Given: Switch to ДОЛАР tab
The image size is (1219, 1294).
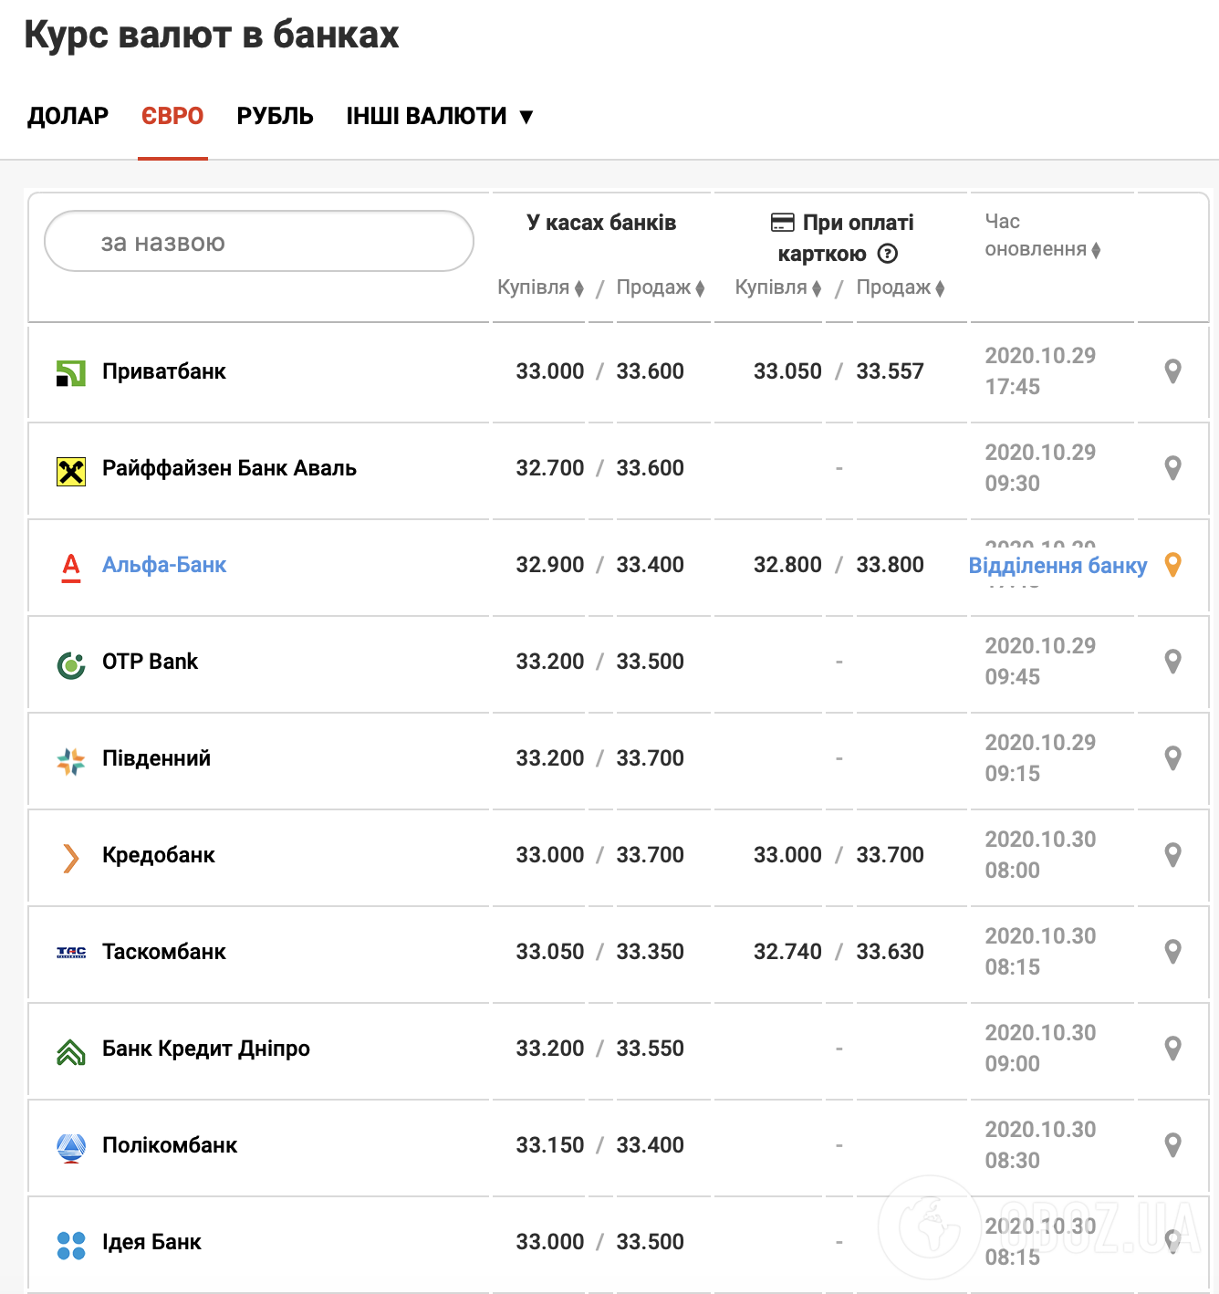Looking at the screenshot, I should tap(68, 116).
